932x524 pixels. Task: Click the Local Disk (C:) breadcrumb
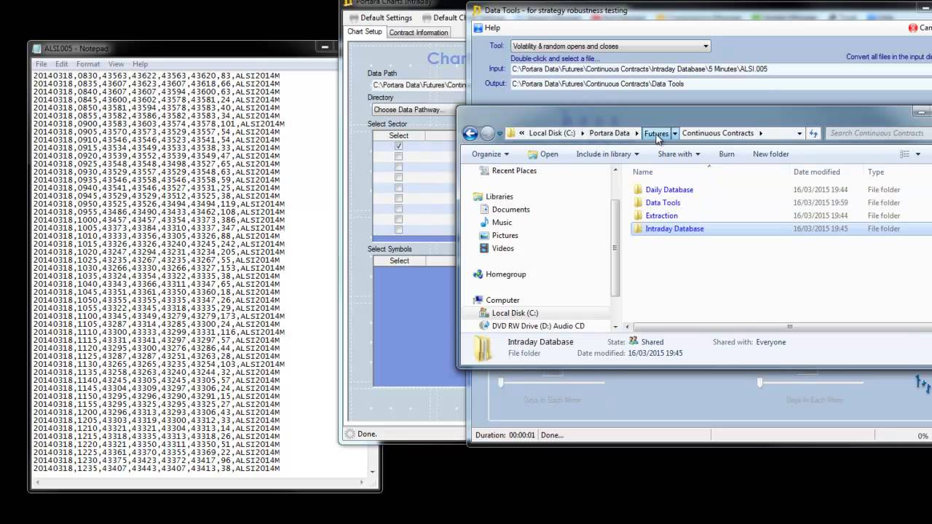[552, 133]
